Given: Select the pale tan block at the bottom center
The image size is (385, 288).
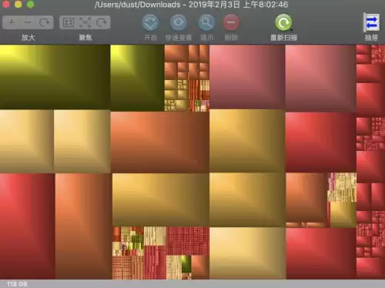Looking at the screenshot, I should pyautogui.click(x=247, y=253).
